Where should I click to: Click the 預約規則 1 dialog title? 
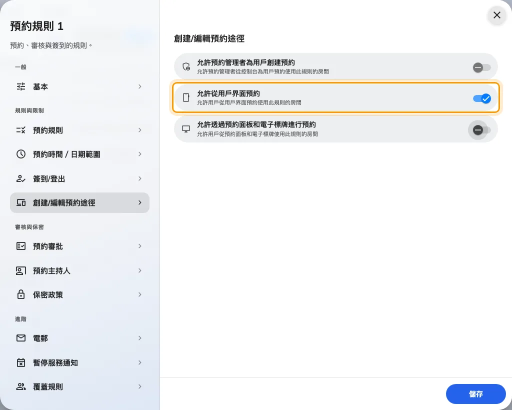click(36, 26)
